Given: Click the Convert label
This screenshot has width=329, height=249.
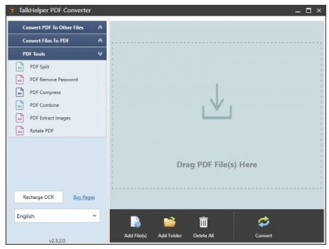Looking at the screenshot, I should coord(264,235).
